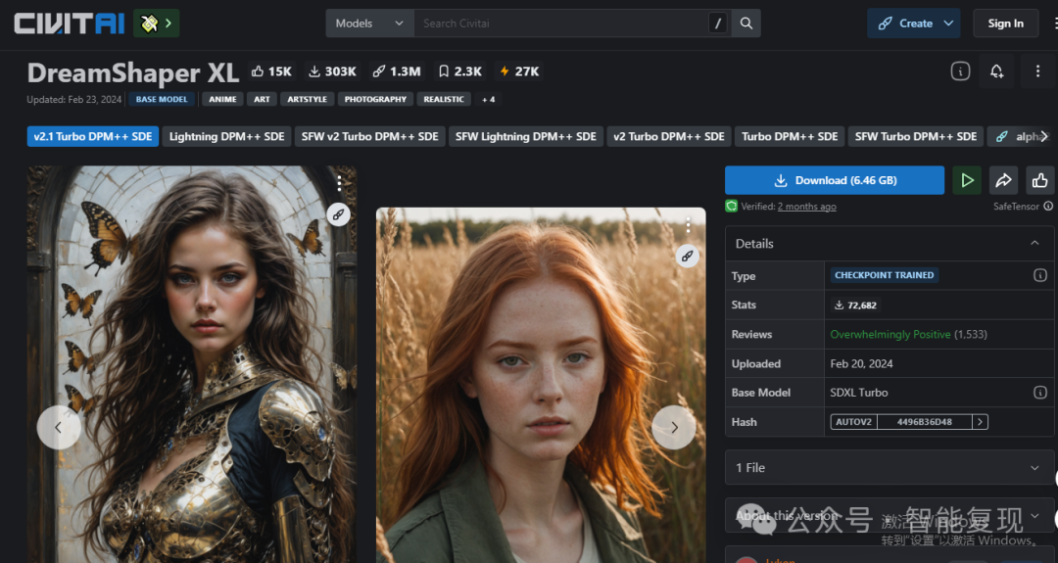Click the green play generate button
Screen dimensions: 1058x563
click(967, 180)
